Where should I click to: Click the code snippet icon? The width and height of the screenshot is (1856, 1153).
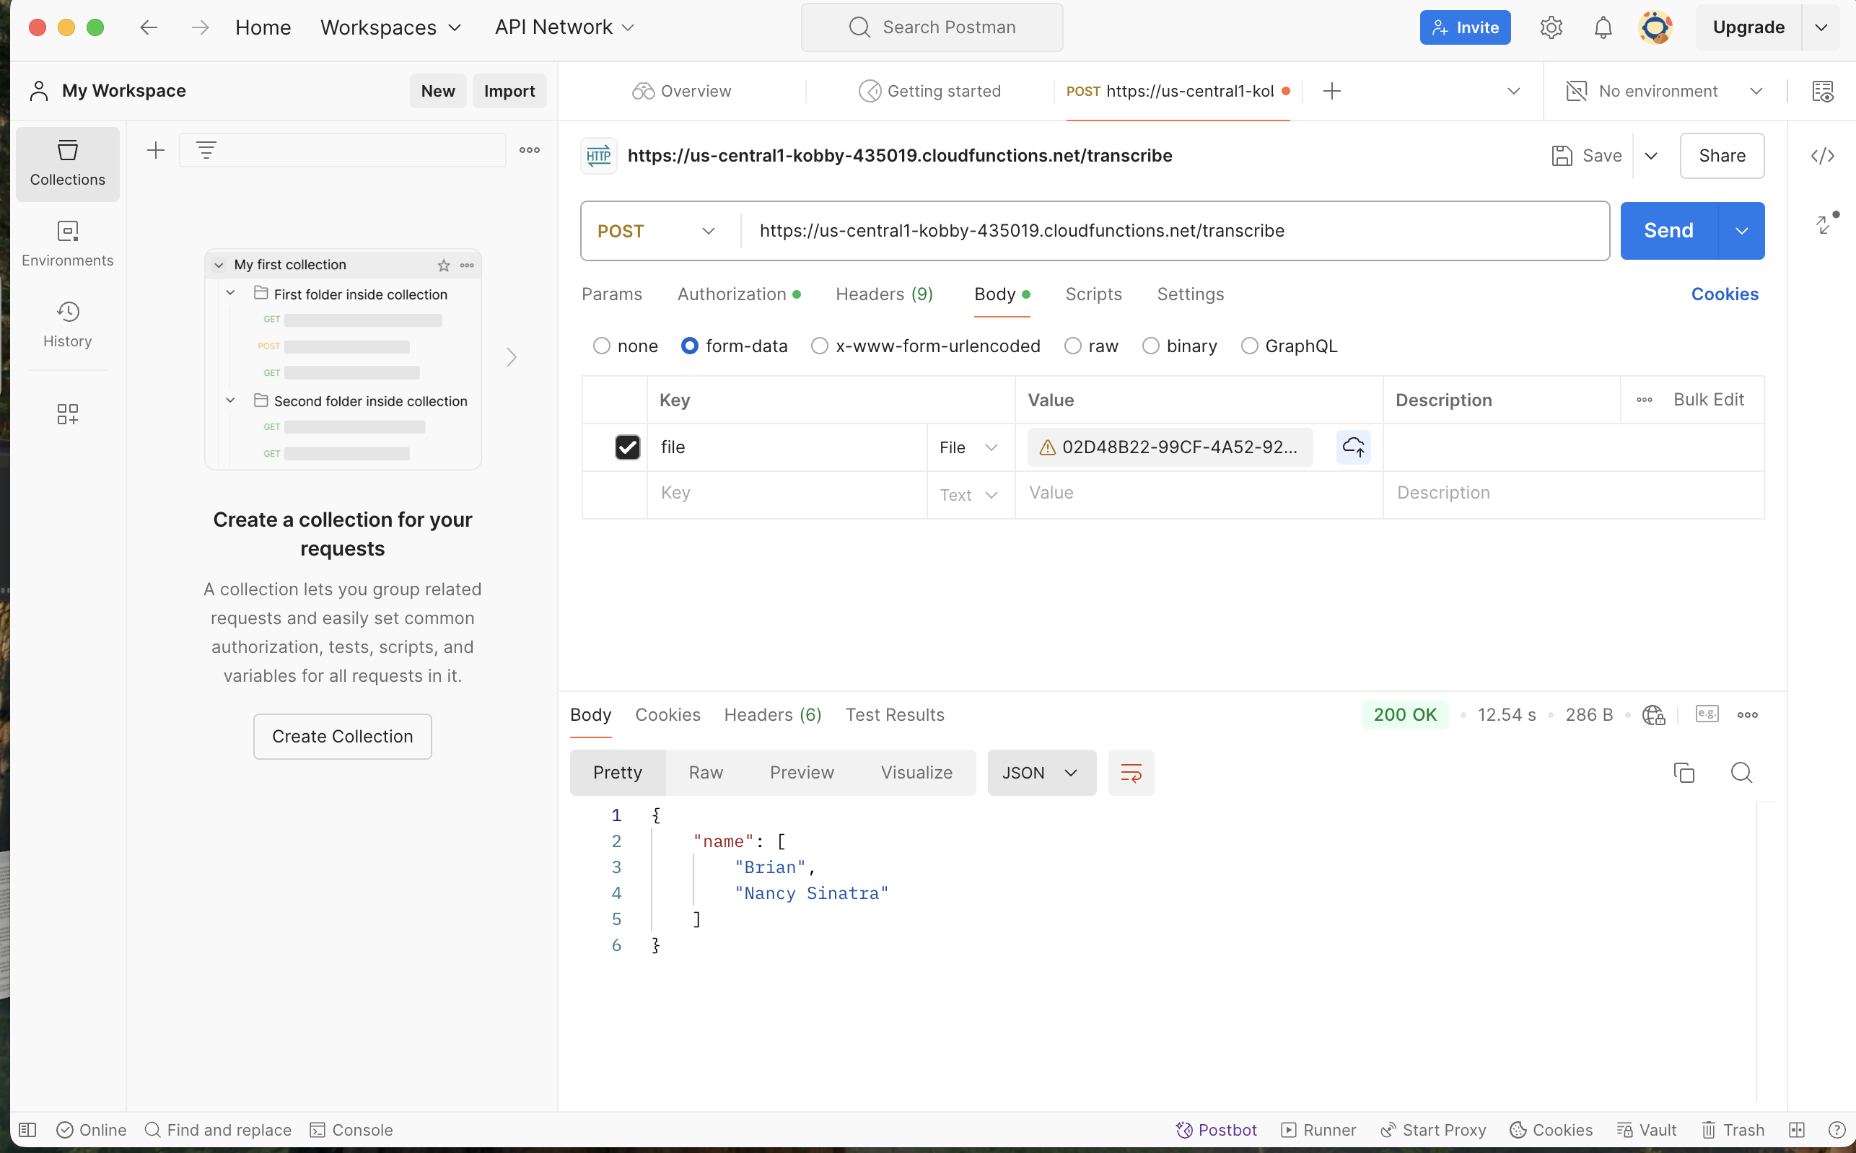(1823, 156)
